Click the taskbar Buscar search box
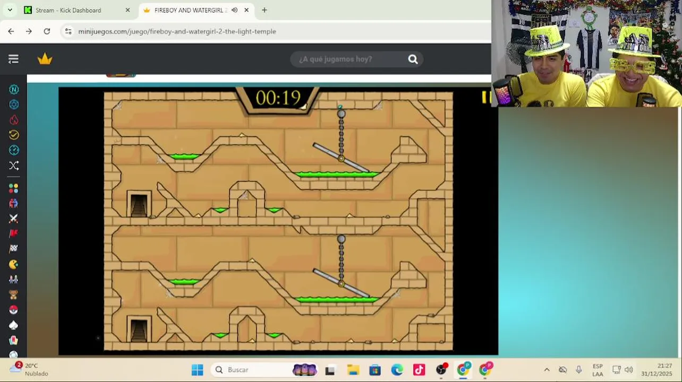Screen dimensions: 682x382 click(x=265, y=370)
